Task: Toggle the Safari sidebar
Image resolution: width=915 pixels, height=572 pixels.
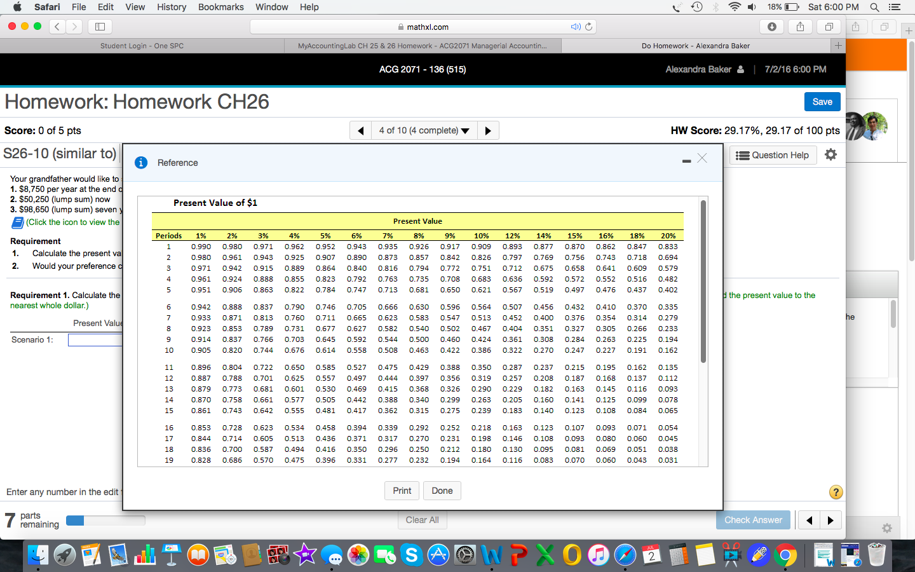Action: (100, 27)
